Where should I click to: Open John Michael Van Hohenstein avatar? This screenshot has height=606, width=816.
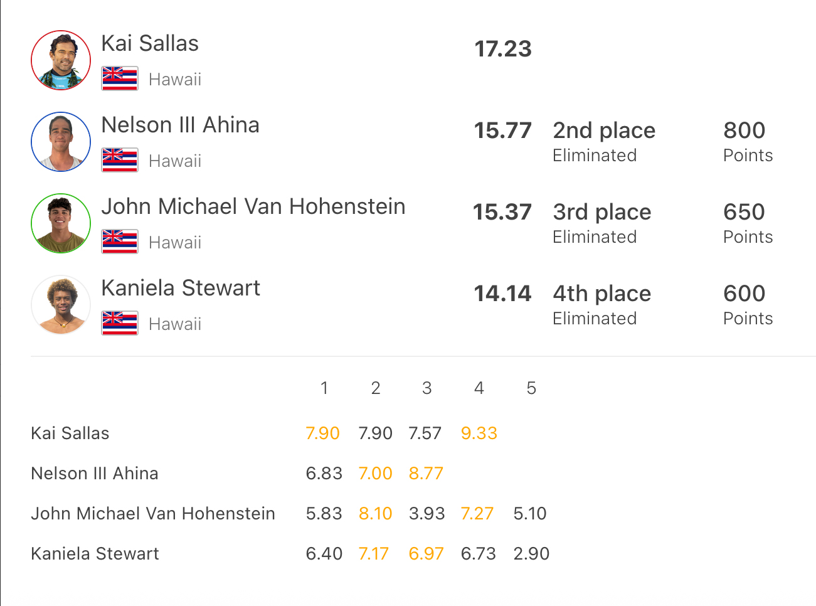click(61, 223)
